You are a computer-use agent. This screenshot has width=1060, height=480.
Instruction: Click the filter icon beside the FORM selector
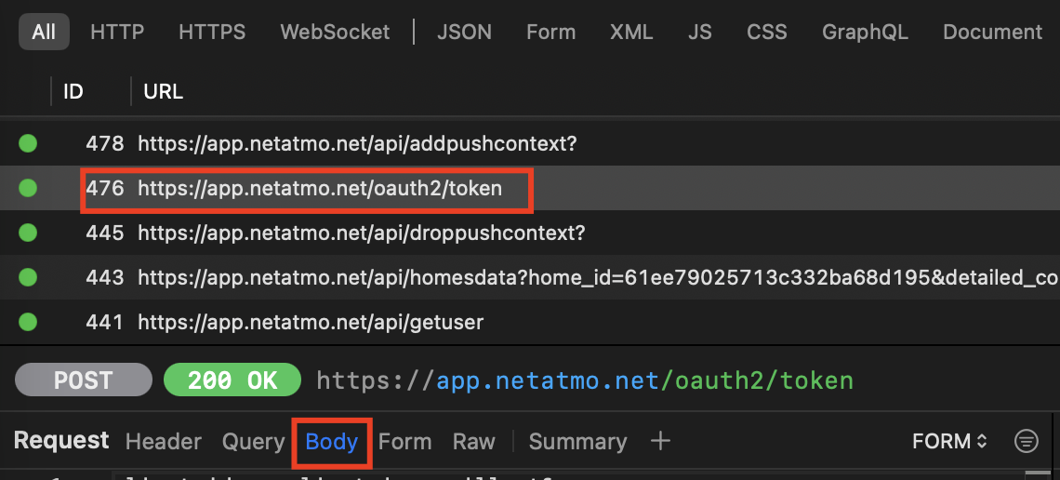click(x=1026, y=441)
